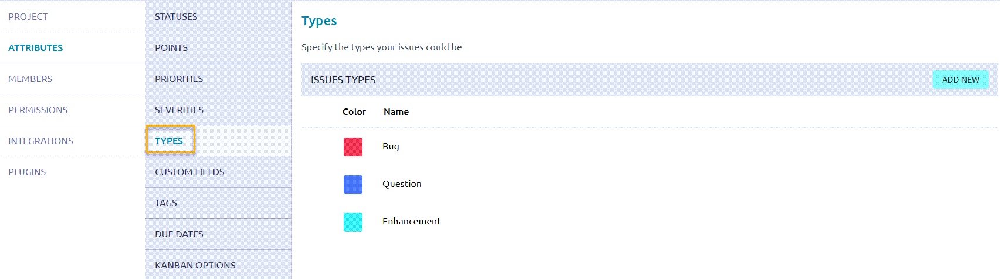Open the Plugins section
Screen dimensions: 1000x279
27,172
